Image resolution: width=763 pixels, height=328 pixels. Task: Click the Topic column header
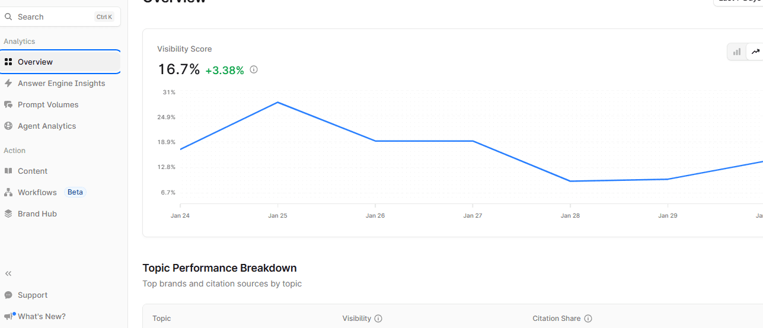click(x=161, y=319)
